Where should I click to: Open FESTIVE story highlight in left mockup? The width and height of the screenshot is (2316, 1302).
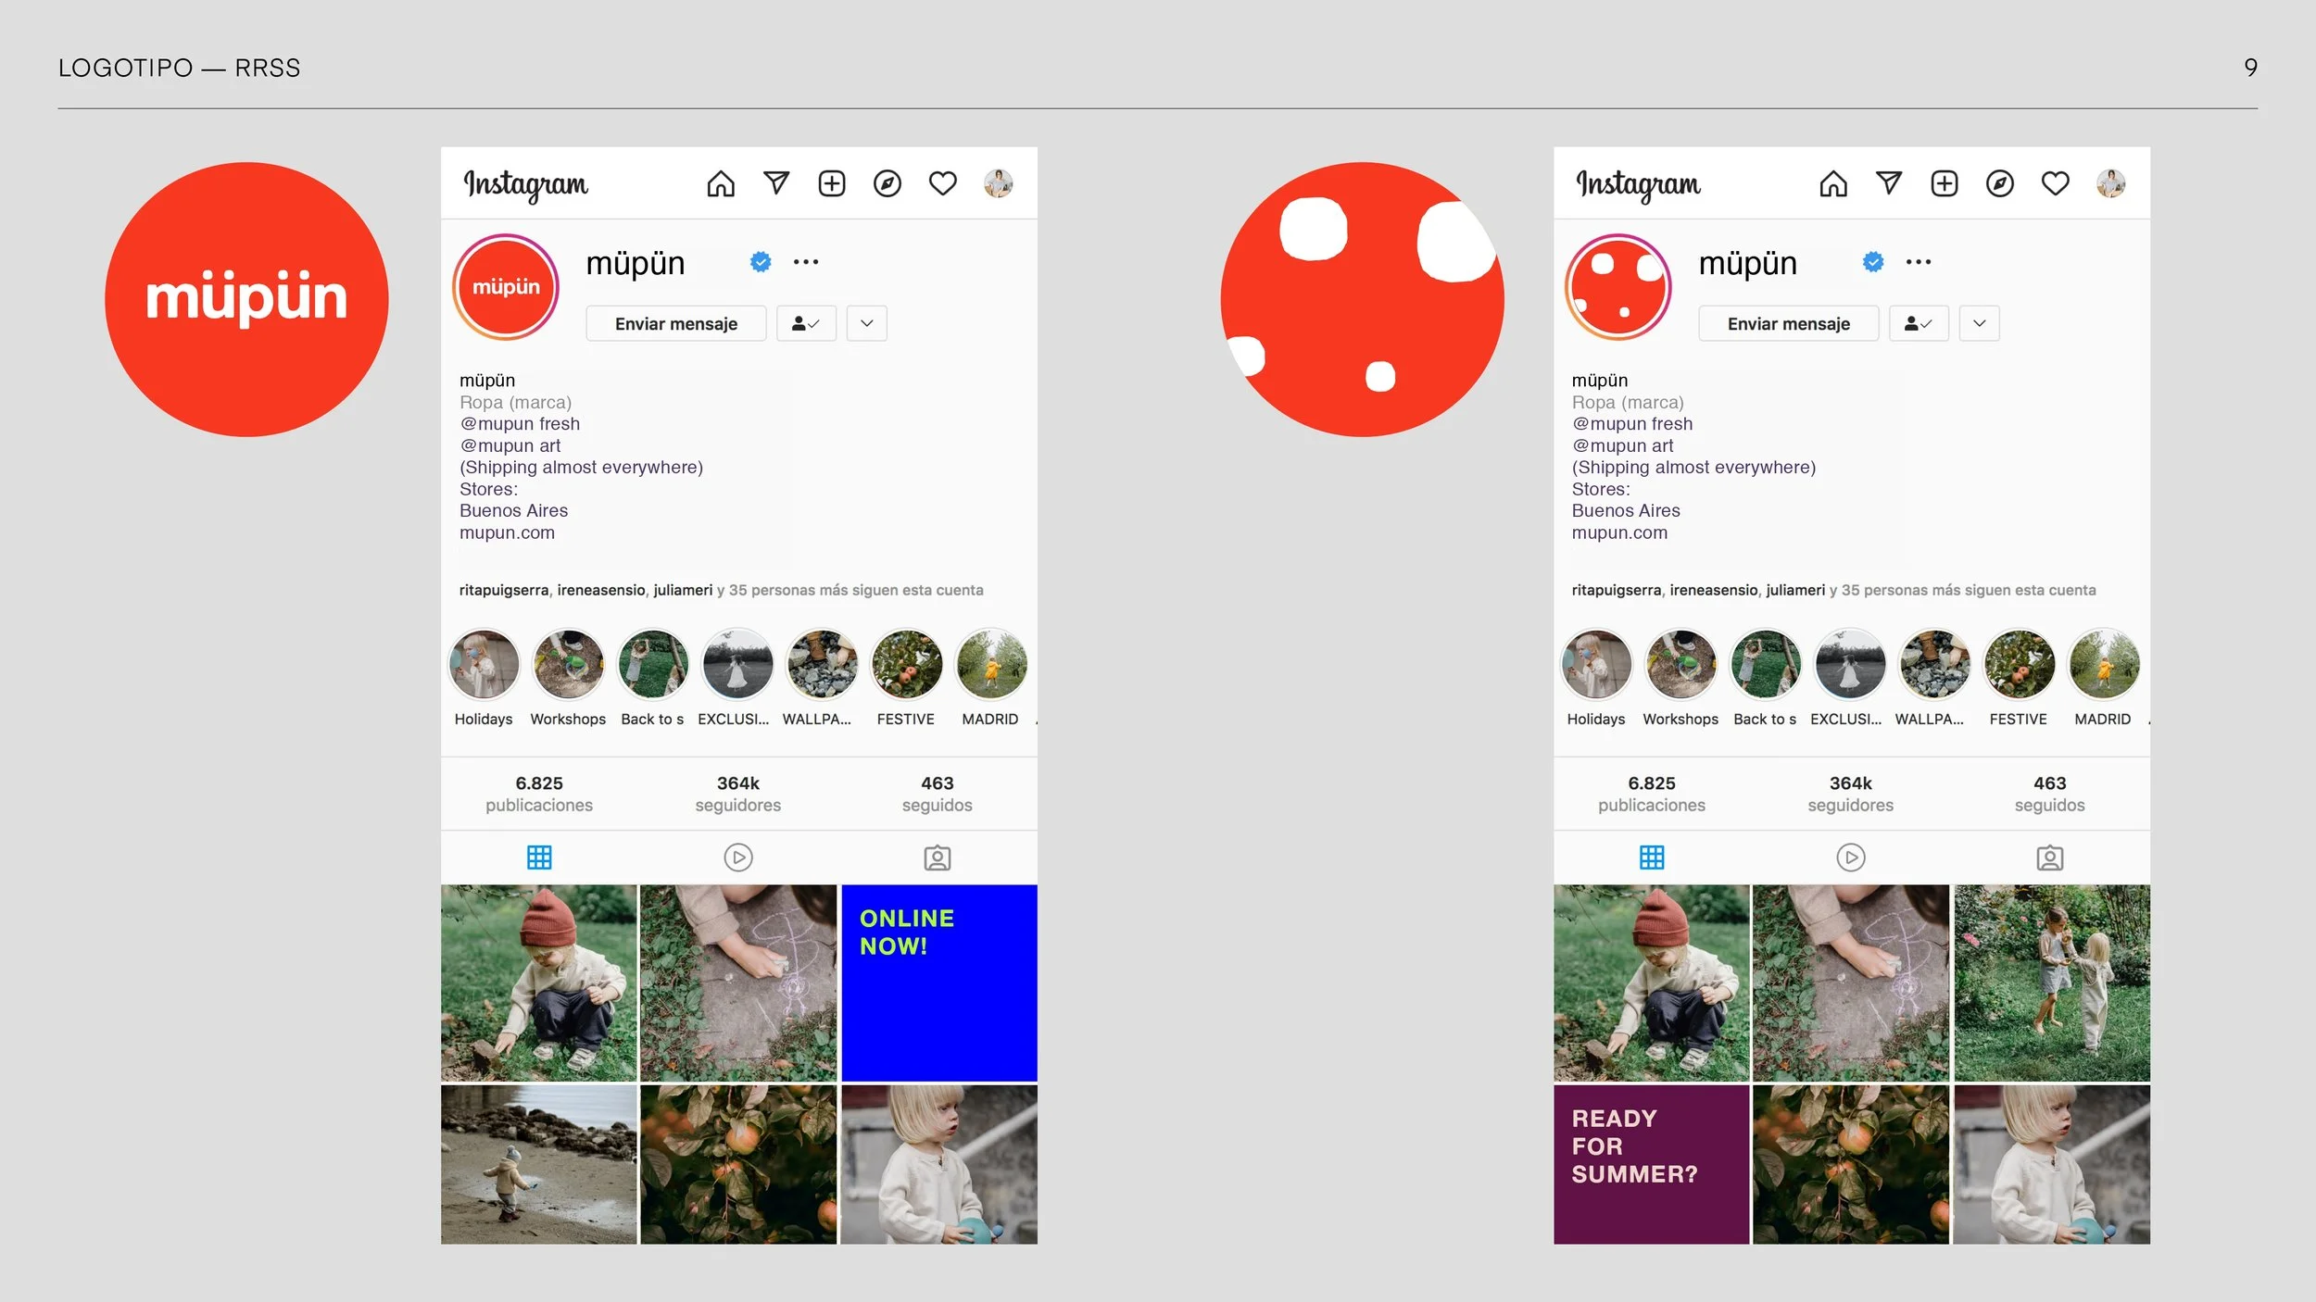pos(906,665)
